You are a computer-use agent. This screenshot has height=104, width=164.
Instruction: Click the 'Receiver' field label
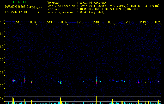click(x=53, y=9)
